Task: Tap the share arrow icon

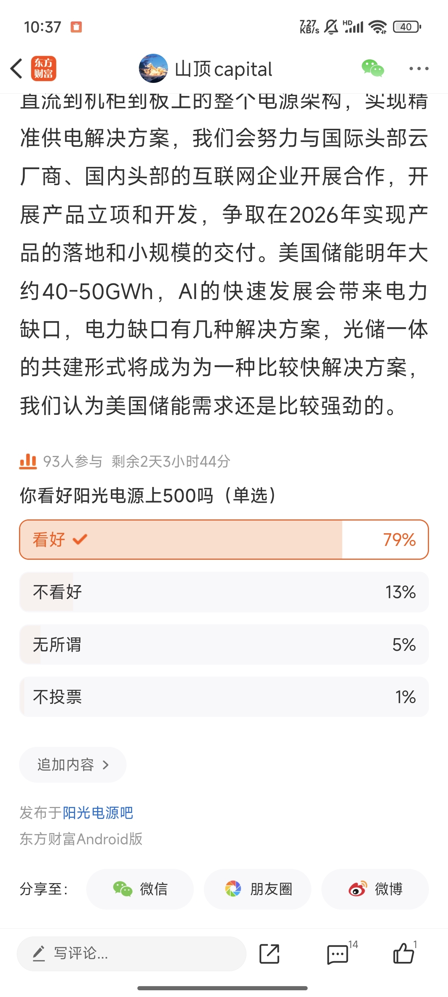Action: click(x=269, y=954)
